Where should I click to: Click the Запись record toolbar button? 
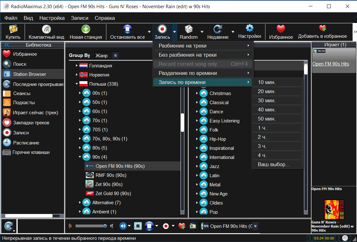click(162, 32)
